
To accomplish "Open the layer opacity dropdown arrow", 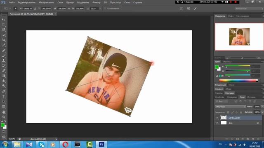I will (x=262, y=107).
